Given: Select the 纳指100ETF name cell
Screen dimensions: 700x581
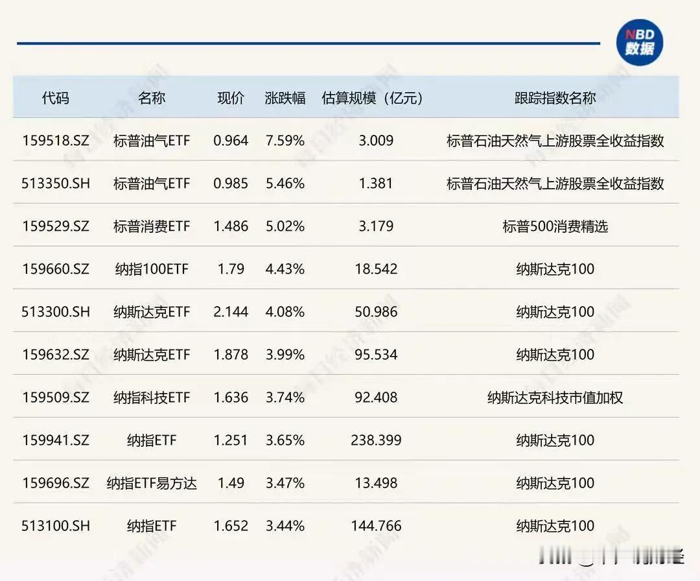Looking at the screenshot, I should point(152,269).
